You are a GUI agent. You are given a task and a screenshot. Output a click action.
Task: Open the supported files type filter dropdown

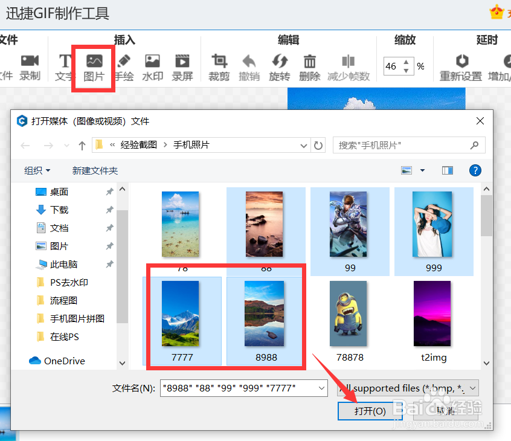408,388
